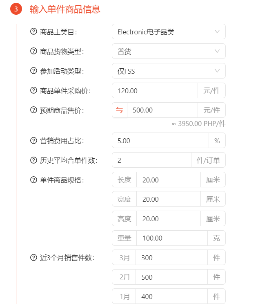Open the Electronic电子品类 category dropdown
The image size is (258, 308).
tap(169, 32)
